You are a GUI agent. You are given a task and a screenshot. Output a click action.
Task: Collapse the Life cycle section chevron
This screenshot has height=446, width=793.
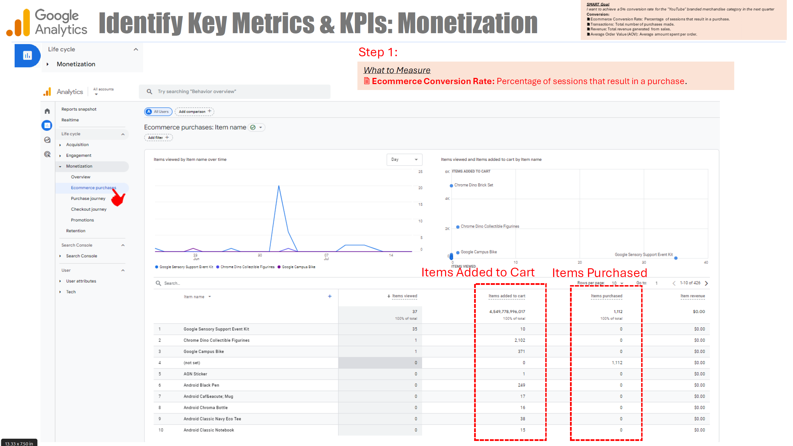coord(123,134)
